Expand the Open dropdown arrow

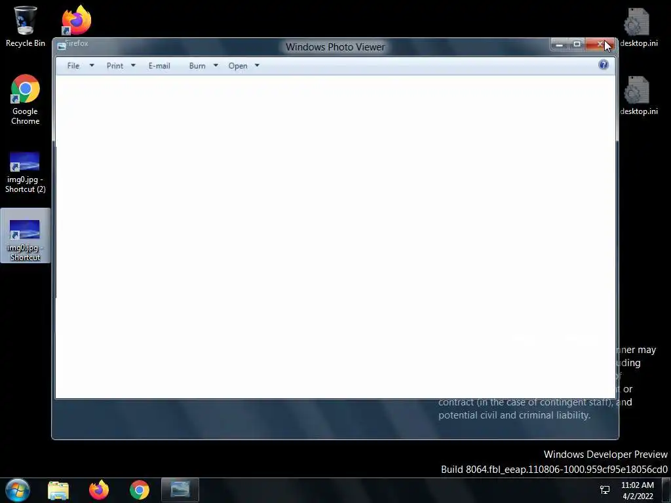(257, 65)
